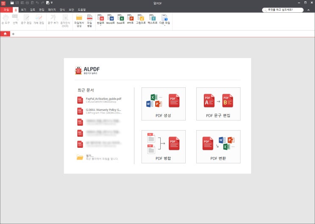The width and height of the screenshot is (315, 224).
Task: Open recent file PayPal_Activation_guide.pdf
Action: point(100,100)
